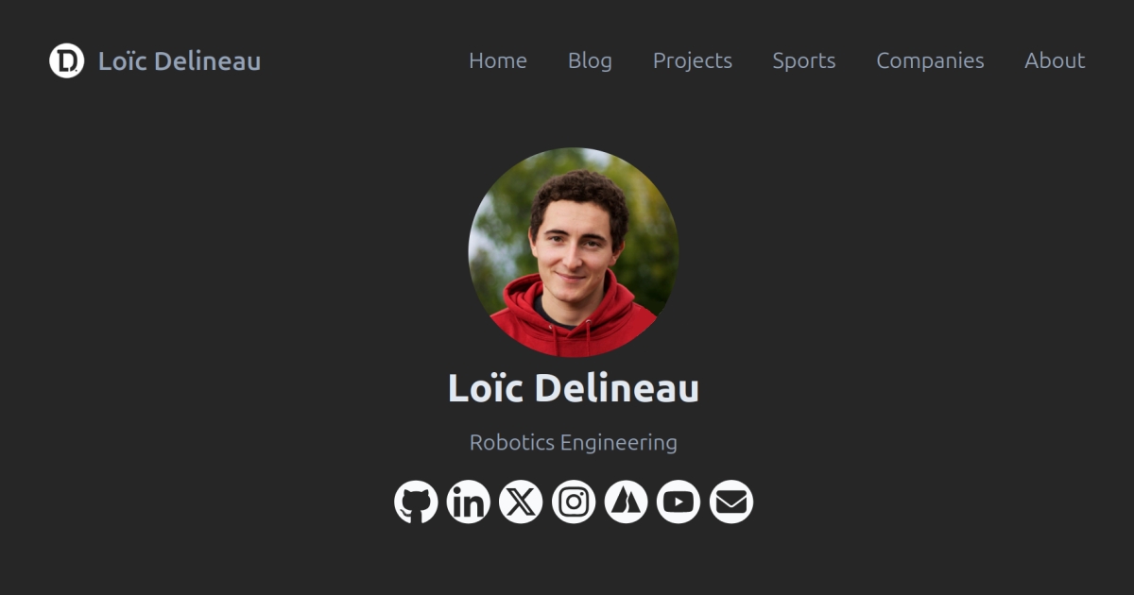Click the Robotics Engineering subtitle text

pos(574,442)
